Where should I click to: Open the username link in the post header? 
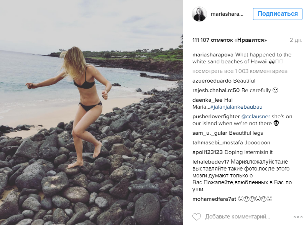click(227, 14)
